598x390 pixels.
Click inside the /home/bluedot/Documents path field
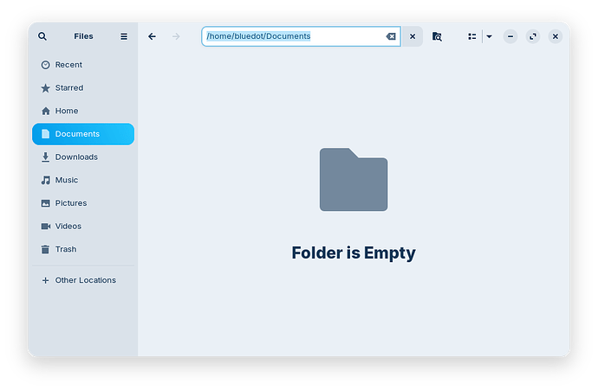pyautogui.click(x=295, y=36)
